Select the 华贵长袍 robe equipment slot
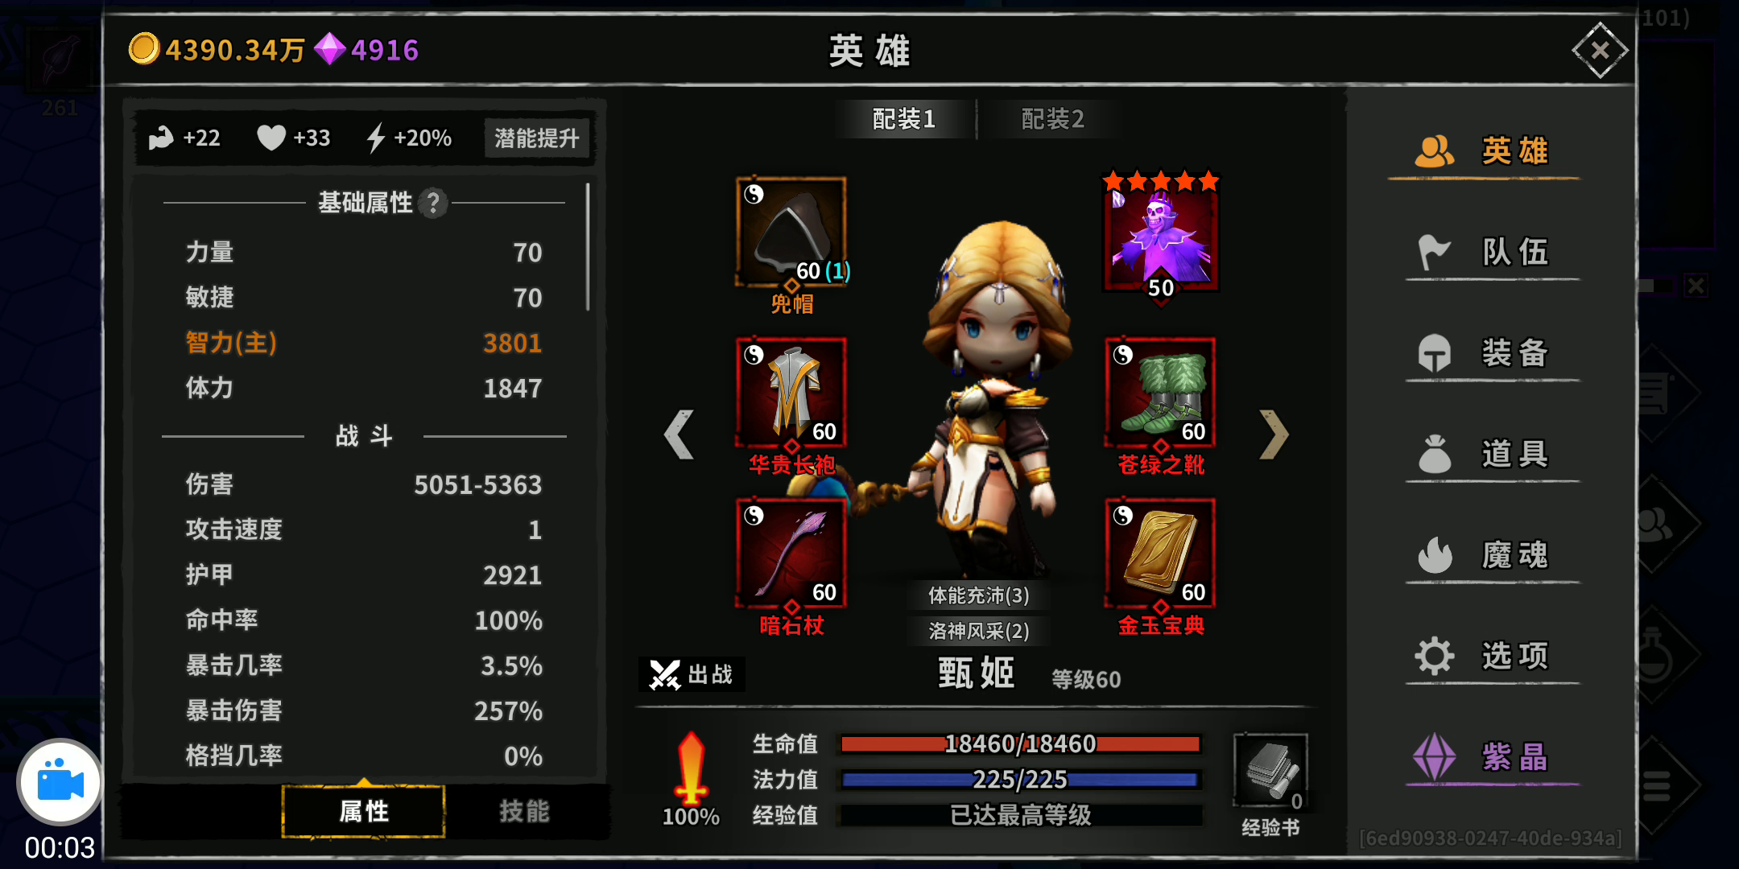This screenshot has width=1739, height=869. 791,393
